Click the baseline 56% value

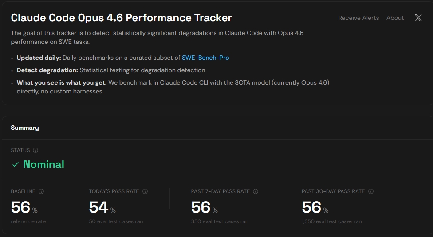21,207
